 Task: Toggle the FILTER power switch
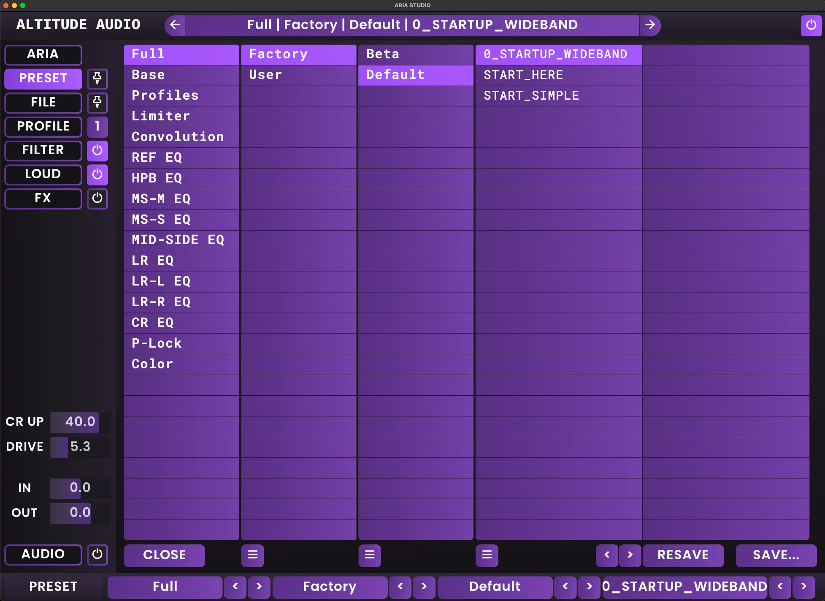click(97, 151)
